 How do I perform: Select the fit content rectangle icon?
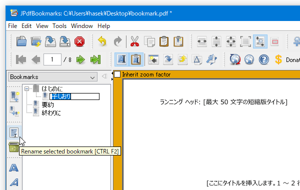[x=245, y=41]
